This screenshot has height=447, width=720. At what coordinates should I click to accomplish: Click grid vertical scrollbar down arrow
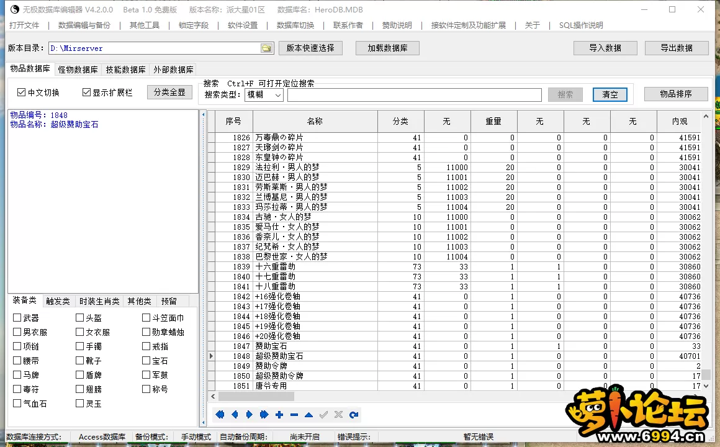click(x=706, y=386)
